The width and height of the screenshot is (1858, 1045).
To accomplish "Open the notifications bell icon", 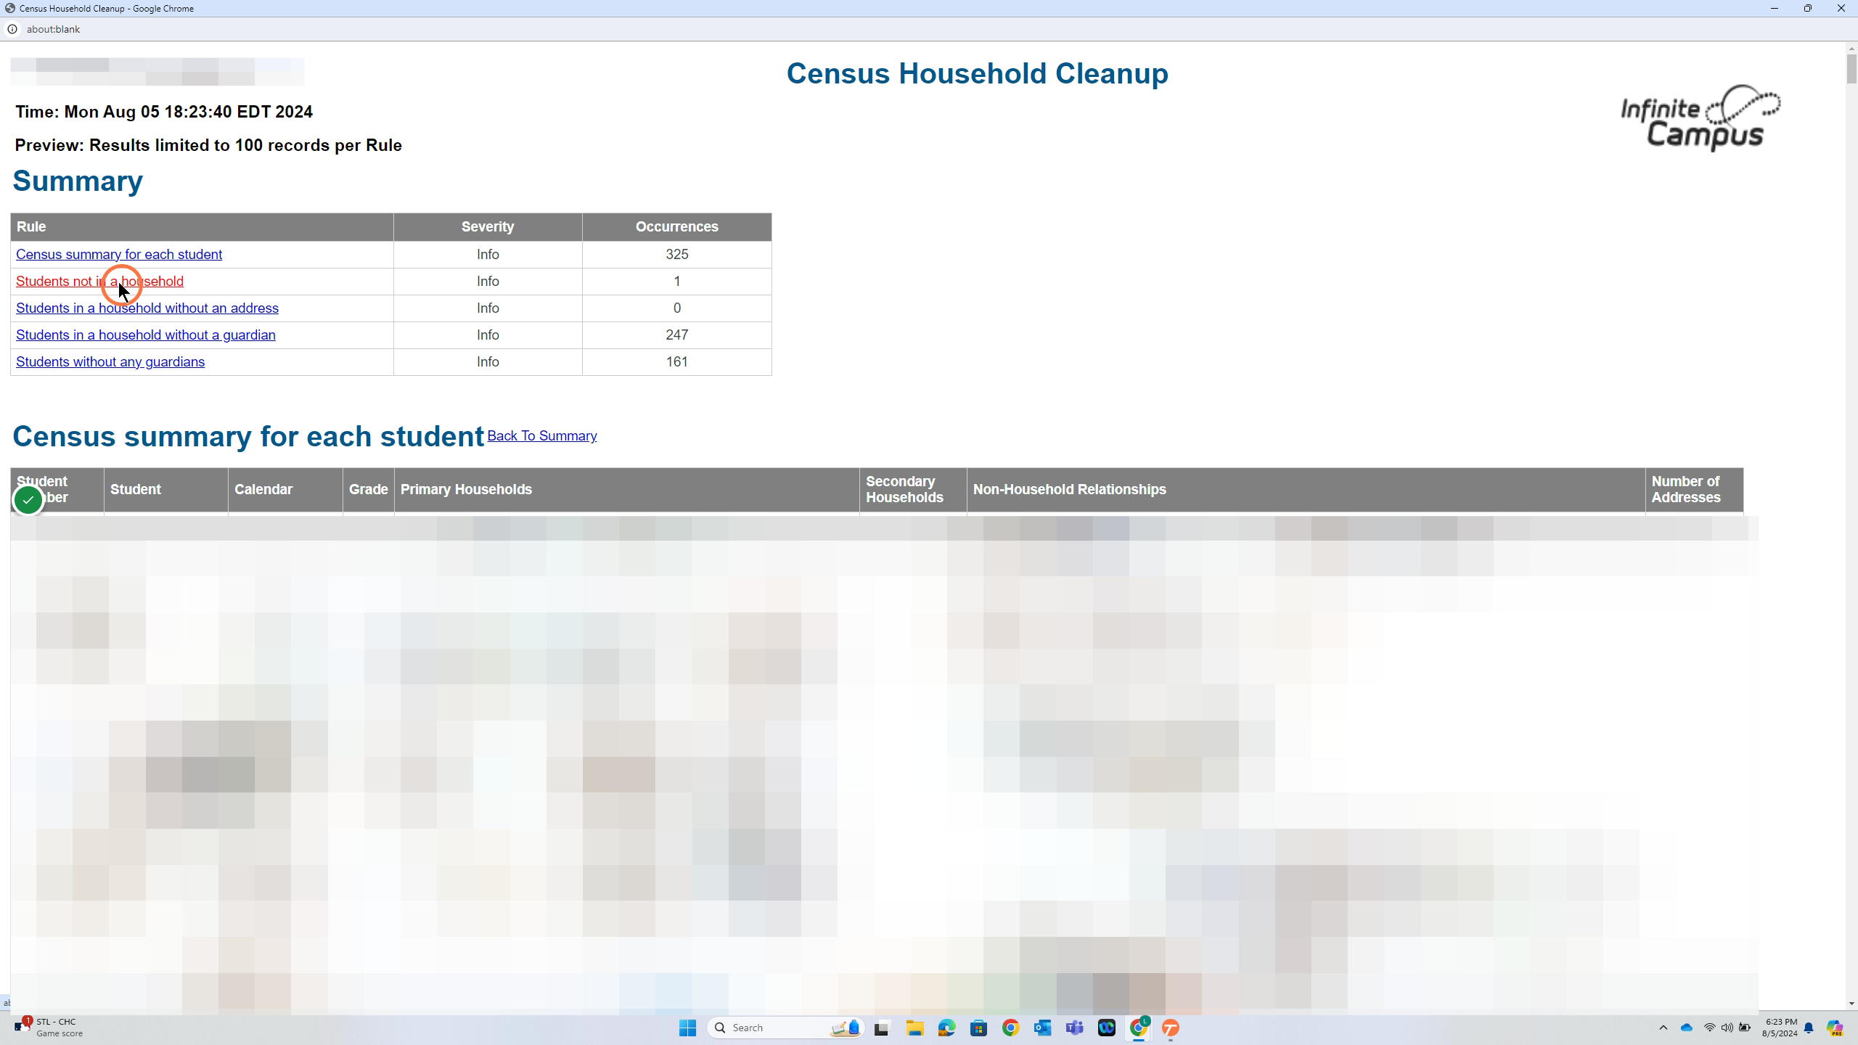I will 1809,1028.
